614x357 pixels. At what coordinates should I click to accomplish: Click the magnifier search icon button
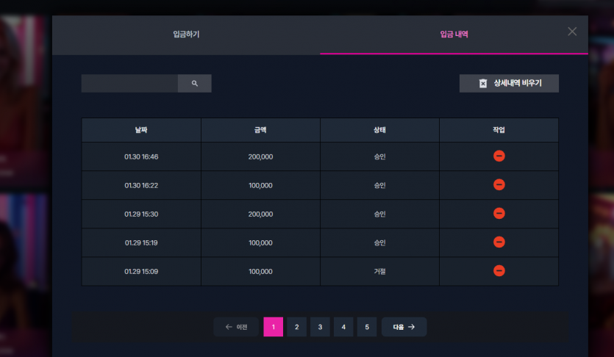(195, 83)
